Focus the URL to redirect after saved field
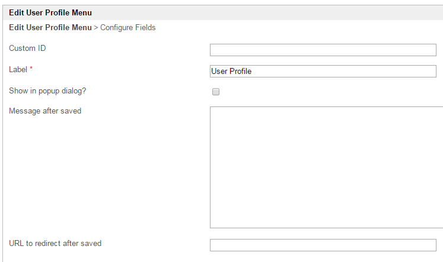Viewport: 443px width, 262px height. (x=323, y=245)
